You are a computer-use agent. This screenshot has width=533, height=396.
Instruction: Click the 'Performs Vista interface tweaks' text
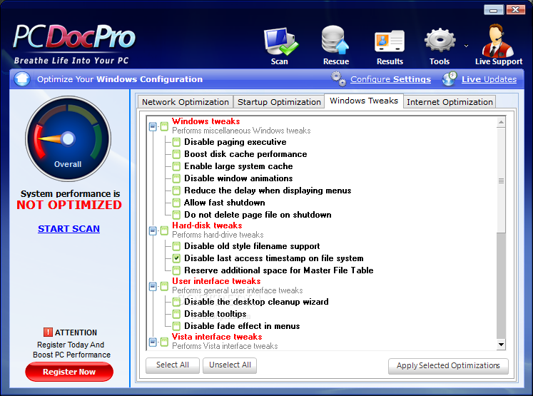[x=225, y=346]
